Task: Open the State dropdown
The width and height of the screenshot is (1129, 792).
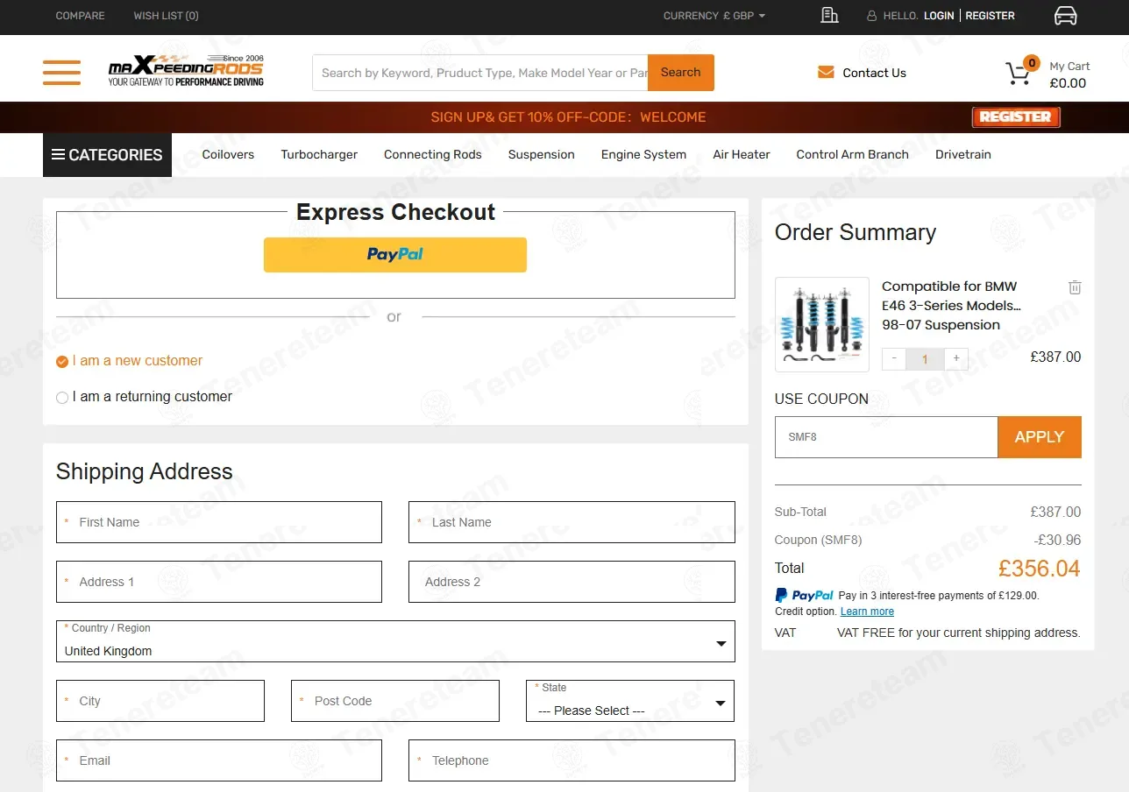Action: (x=630, y=701)
